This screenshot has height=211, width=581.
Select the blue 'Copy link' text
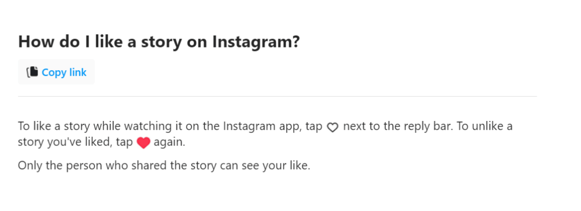(x=64, y=72)
